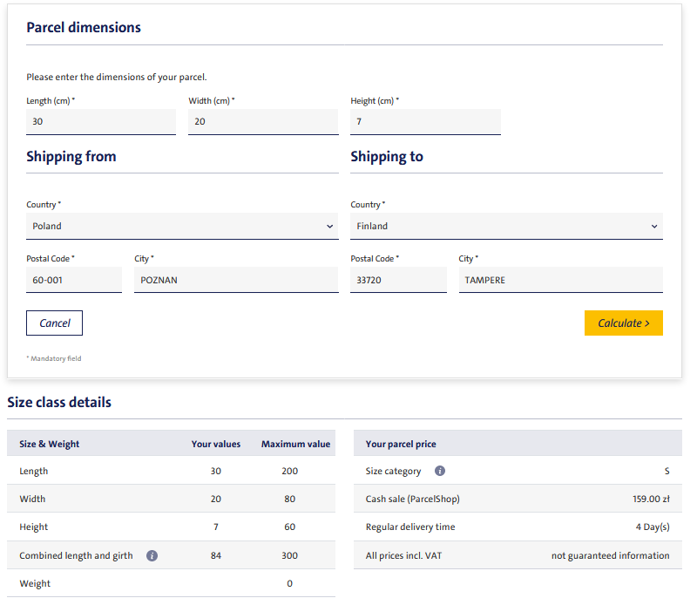Click the origin postal code field with 60-001
The height and width of the screenshot is (605, 697).
(x=74, y=280)
